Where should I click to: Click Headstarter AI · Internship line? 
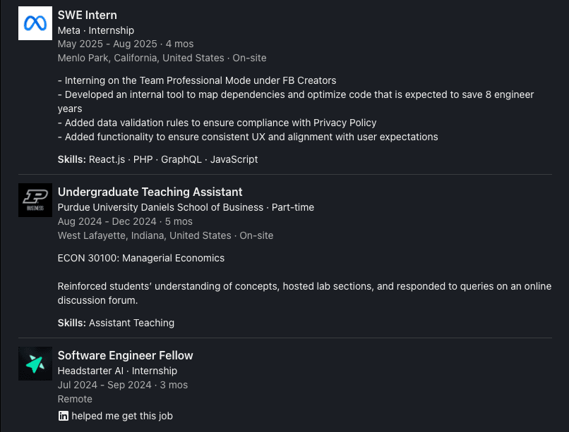point(117,371)
